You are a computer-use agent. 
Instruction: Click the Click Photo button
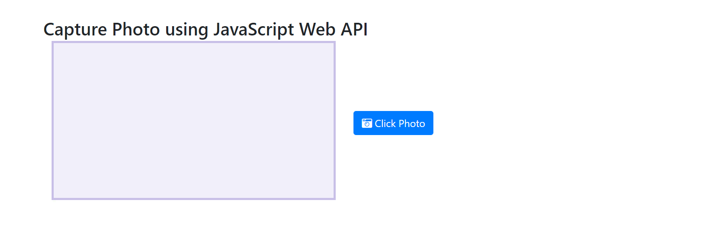click(x=393, y=123)
